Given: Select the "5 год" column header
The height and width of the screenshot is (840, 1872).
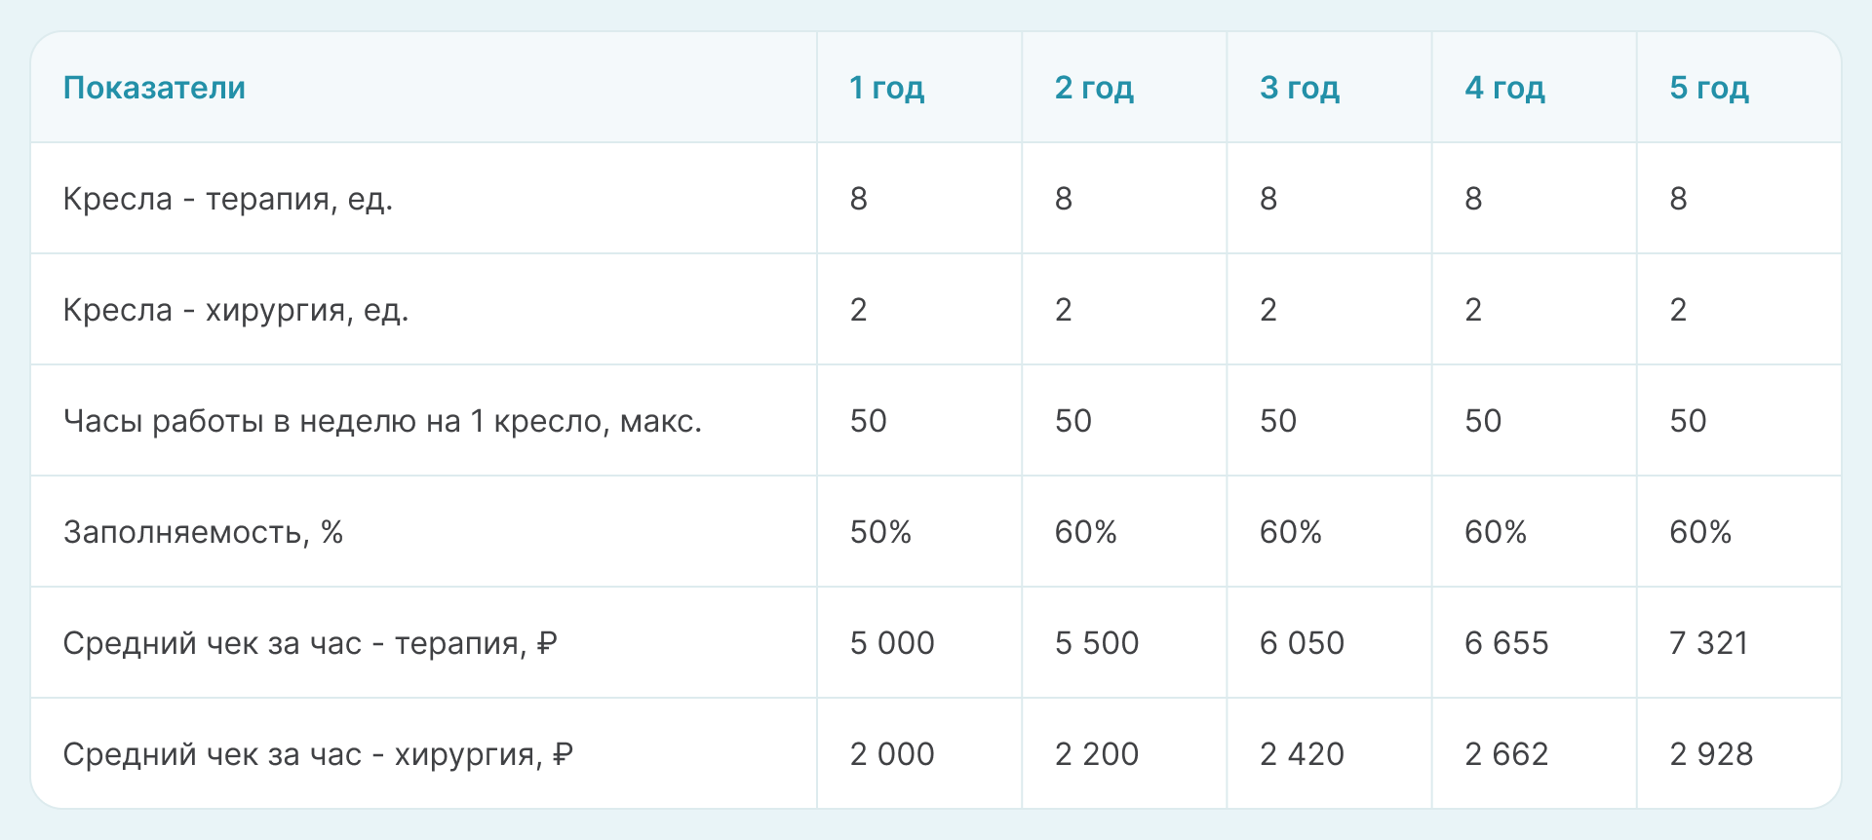Looking at the screenshot, I should click(1709, 88).
